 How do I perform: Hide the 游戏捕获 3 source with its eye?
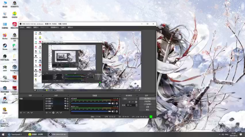[x=65, y=101]
